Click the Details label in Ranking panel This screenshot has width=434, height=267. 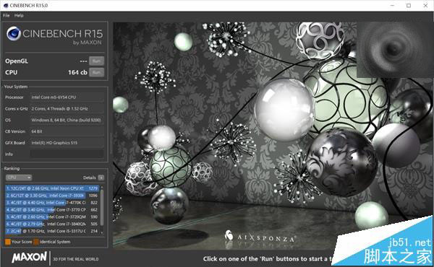(90, 178)
